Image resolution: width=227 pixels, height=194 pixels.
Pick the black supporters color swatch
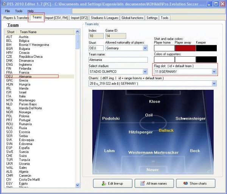(x=206, y=59)
